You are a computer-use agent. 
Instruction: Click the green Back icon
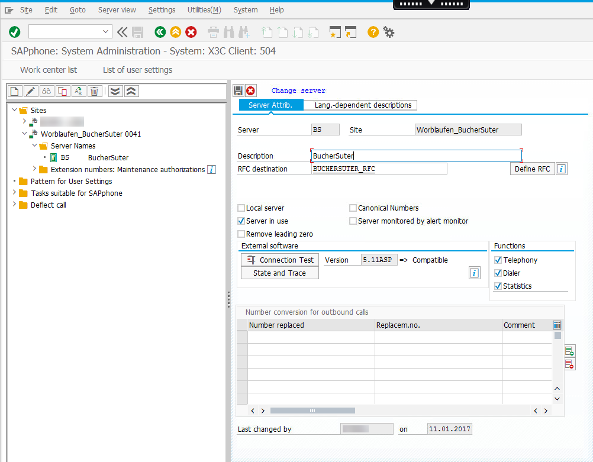pos(160,32)
